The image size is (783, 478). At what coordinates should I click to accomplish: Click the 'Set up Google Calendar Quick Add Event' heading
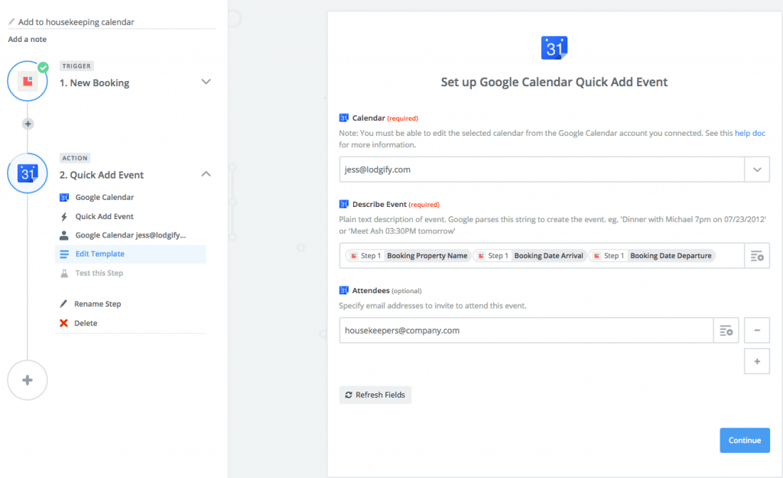554,82
